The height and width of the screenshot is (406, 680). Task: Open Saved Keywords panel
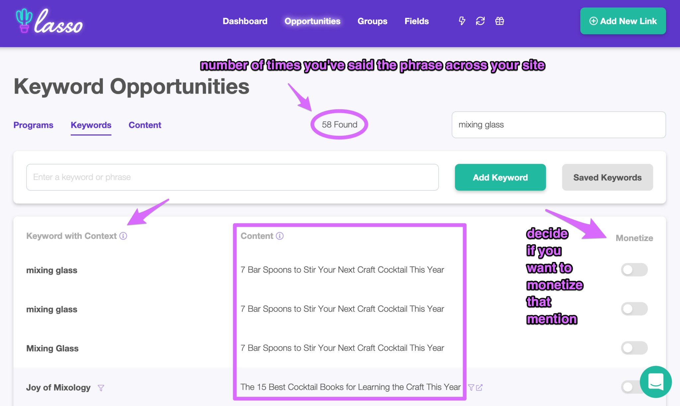607,177
